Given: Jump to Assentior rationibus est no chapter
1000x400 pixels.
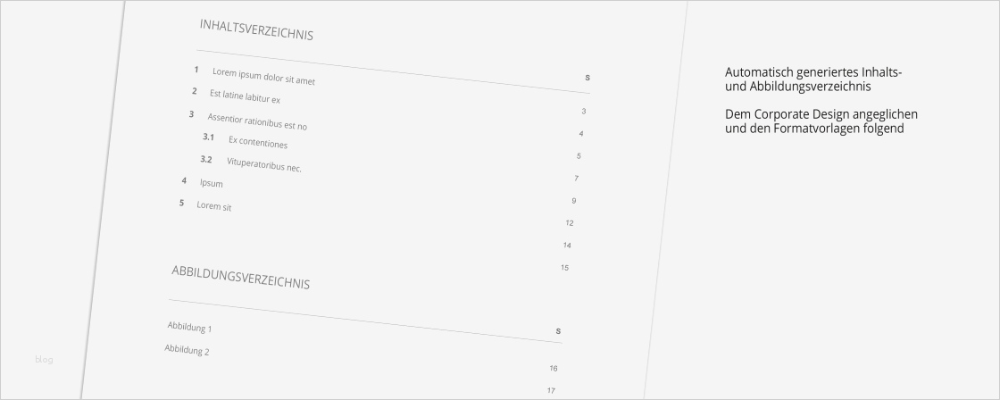Looking at the screenshot, I should pos(257,121).
